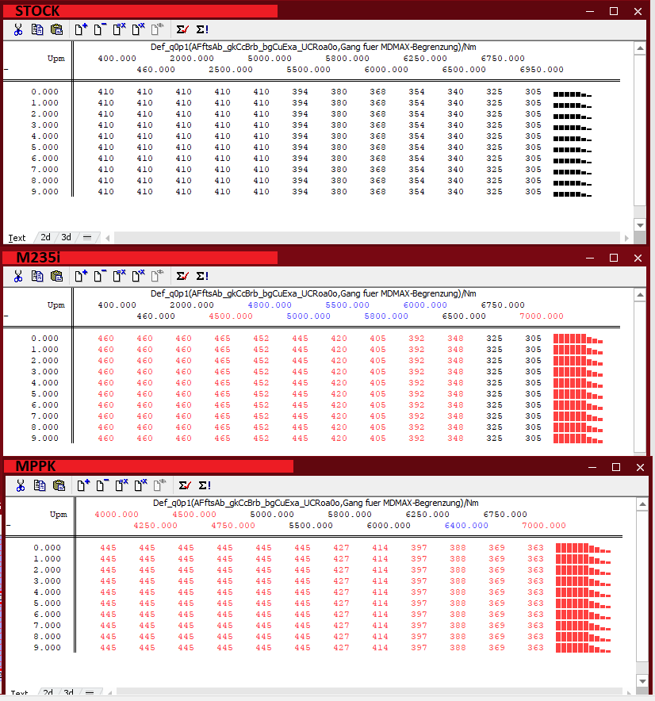The height and width of the screenshot is (701, 655).
Task: Click the page-with-minus icon in MPPK toolbar
Action: pos(102,485)
